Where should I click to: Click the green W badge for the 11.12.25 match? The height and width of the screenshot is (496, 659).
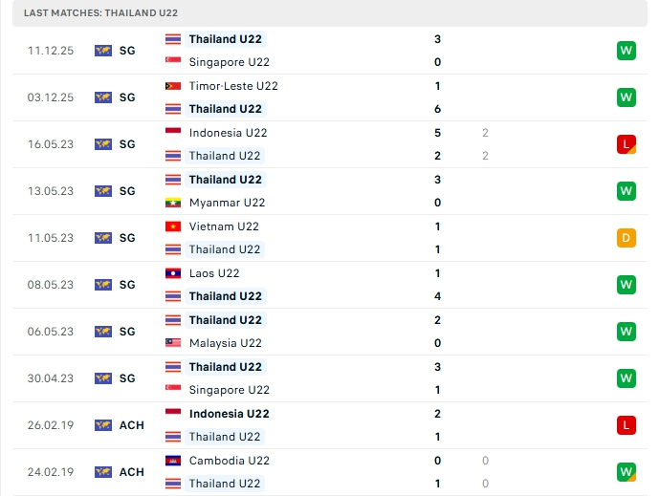point(626,51)
